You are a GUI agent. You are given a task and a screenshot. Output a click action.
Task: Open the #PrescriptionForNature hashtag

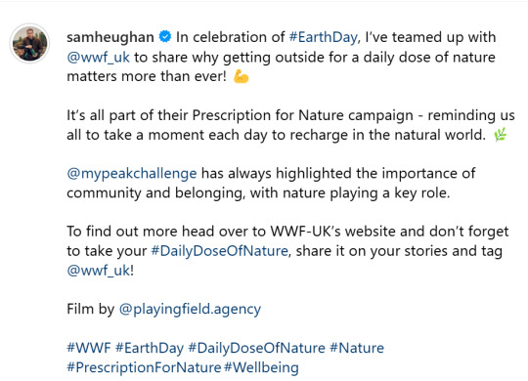click(x=144, y=367)
